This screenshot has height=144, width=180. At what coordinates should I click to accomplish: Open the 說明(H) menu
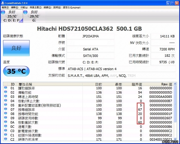click(57, 8)
